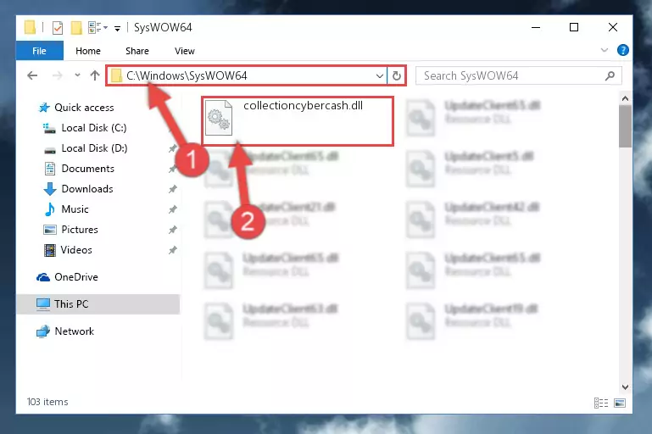This screenshot has height=434, width=652.
Task: Switch to the Home ribbon tab
Action: [x=88, y=51]
